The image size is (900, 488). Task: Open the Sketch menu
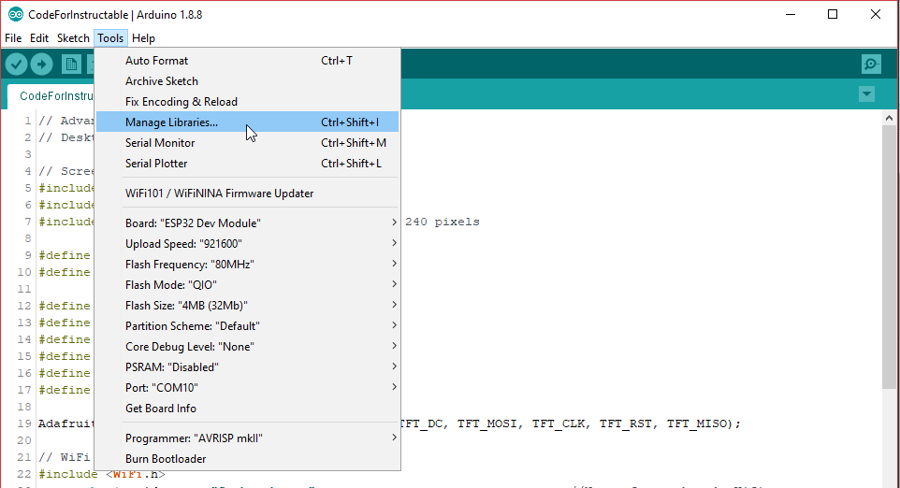(73, 37)
